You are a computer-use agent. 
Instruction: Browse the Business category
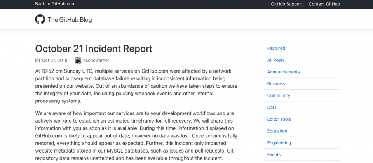(x=302, y=84)
